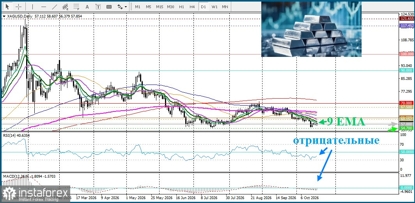Click the 21 Aug 2026 date label
Screen dimensions: 415x203
click(x=261, y=198)
